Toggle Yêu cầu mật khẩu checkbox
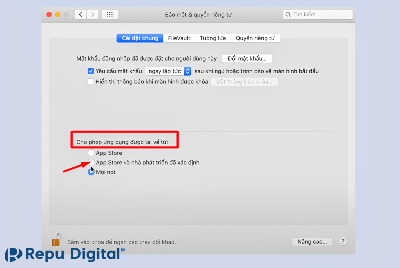 click(x=91, y=71)
